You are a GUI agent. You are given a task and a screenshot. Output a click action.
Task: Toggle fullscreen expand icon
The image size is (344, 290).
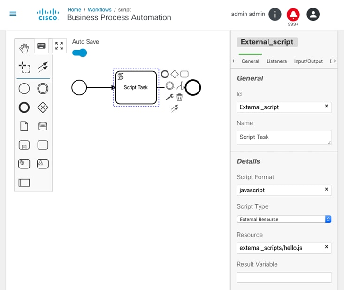click(59, 46)
